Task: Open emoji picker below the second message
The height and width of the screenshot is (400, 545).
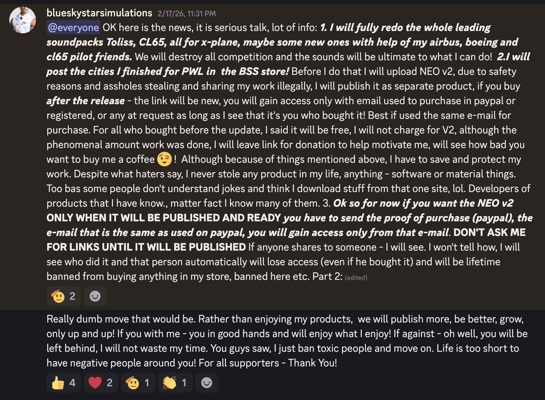Action: click(x=207, y=383)
